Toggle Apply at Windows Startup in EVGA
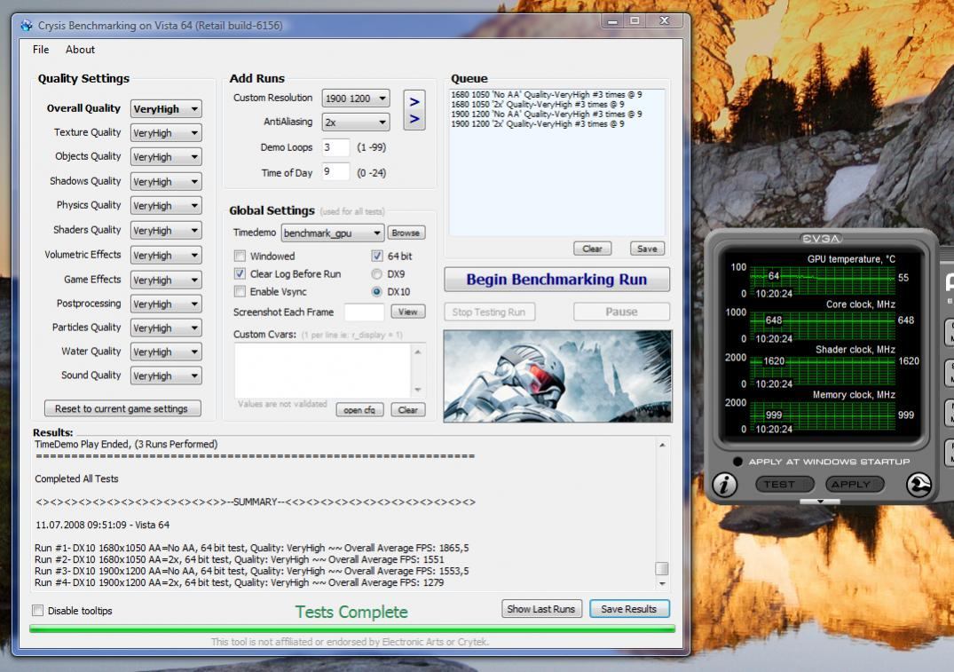 (x=737, y=462)
